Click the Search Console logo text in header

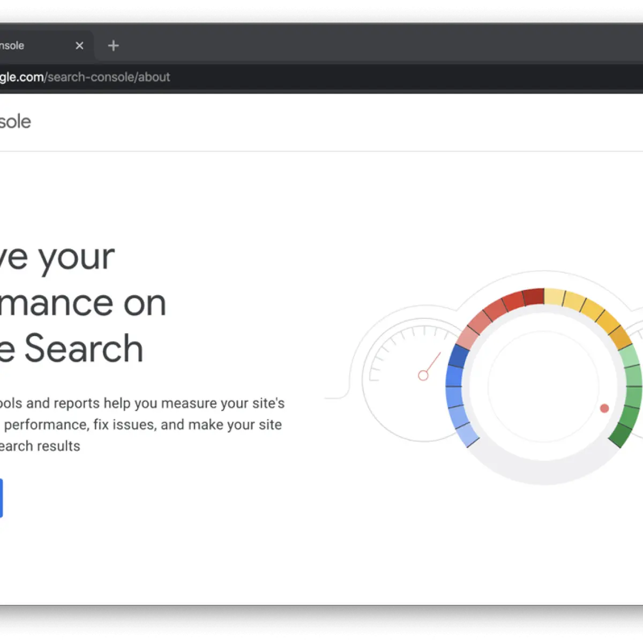coord(15,122)
